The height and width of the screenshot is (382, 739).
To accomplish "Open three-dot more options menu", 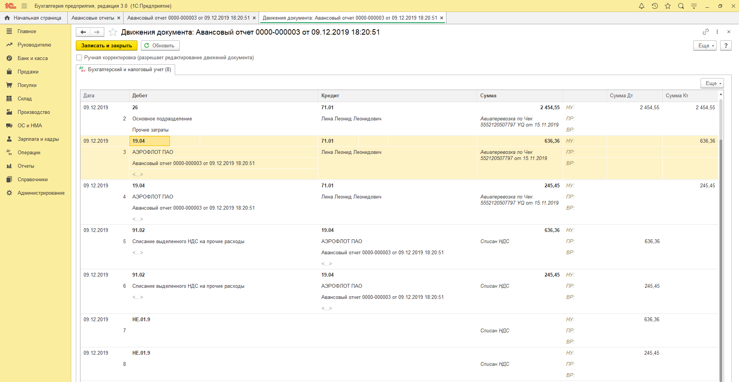I will click(717, 32).
